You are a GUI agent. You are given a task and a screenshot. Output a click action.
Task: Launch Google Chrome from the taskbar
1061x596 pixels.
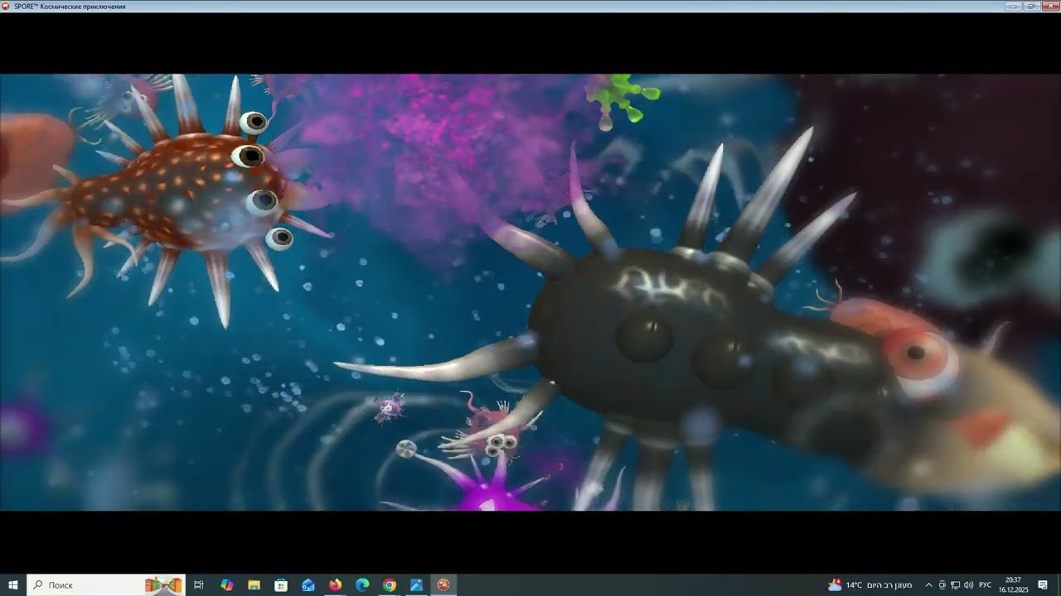point(390,585)
